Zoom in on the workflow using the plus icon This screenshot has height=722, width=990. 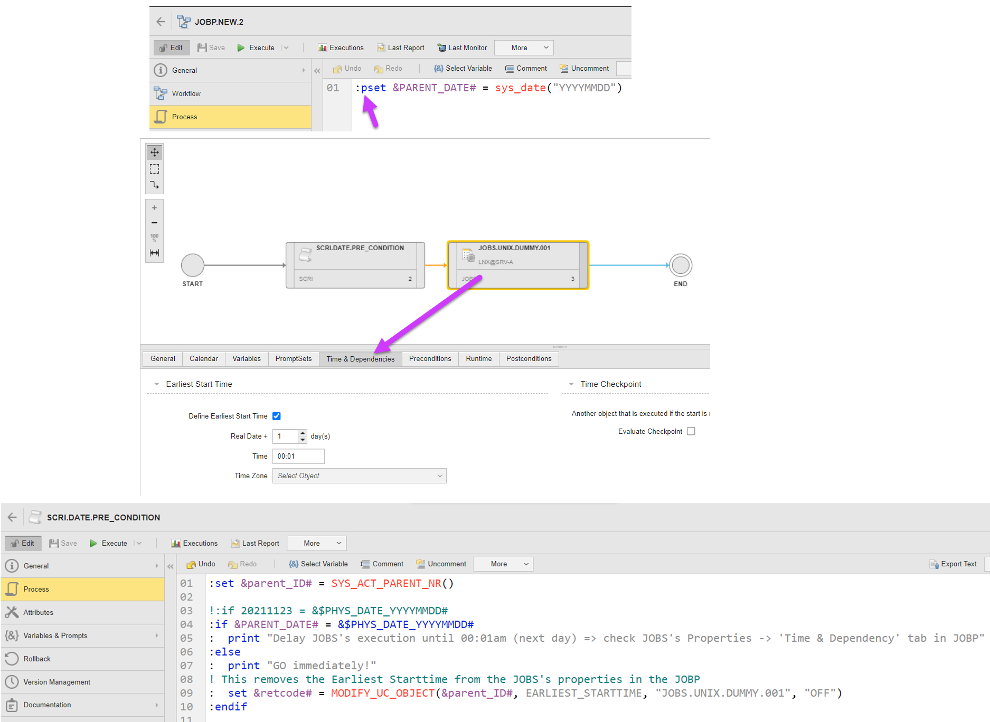coord(154,207)
